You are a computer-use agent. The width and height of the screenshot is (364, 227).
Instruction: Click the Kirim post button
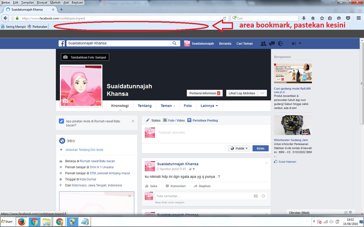[260, 148]
